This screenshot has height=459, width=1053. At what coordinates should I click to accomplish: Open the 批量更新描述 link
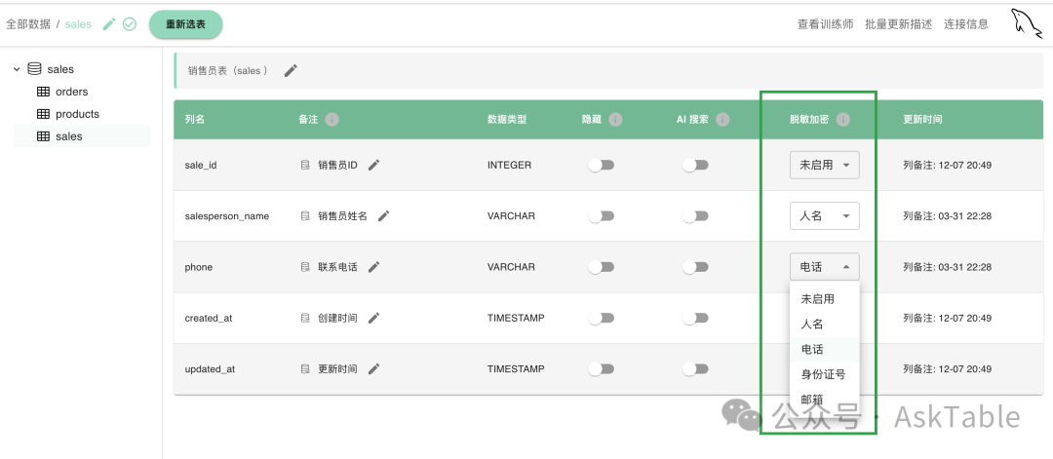tap(898, 24)
